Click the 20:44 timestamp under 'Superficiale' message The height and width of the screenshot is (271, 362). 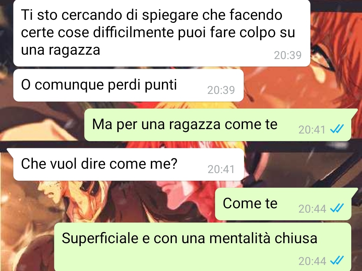point(312,261)
